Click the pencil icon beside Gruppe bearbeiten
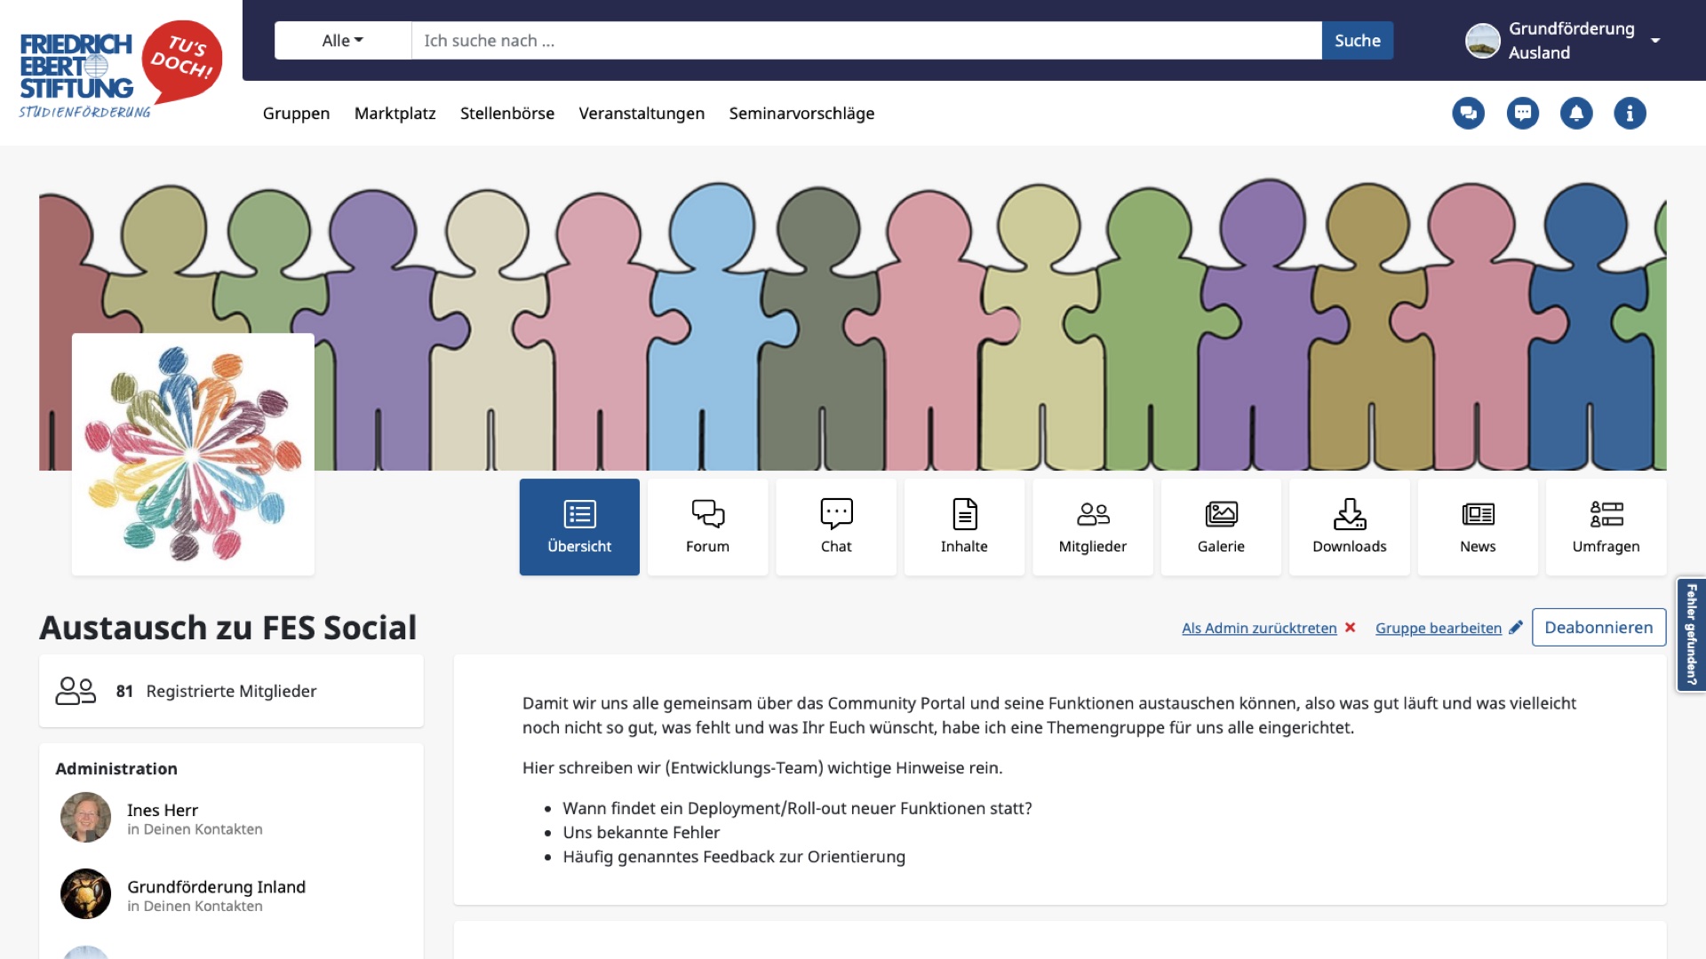The width and height of the screenshot is (1706, 959). (1516, 628)
